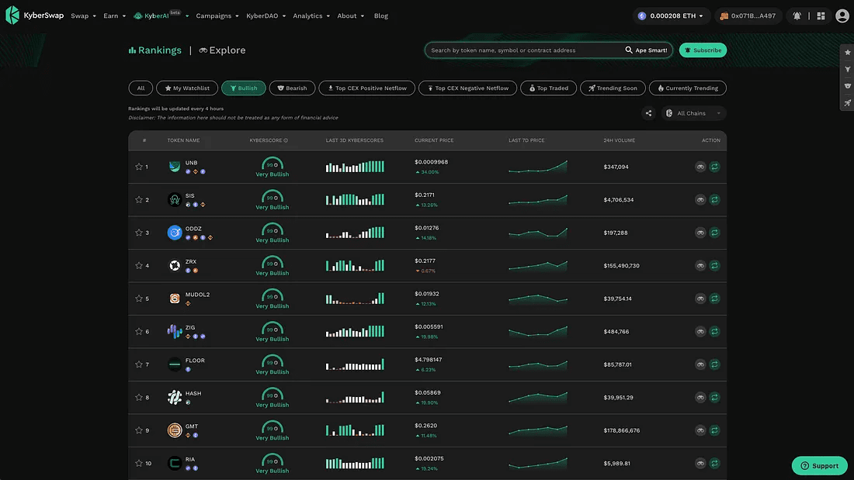Star ODDZ to add to watchlist
Image resolution: width=854 pixels, height=480 pixels.
139,233
